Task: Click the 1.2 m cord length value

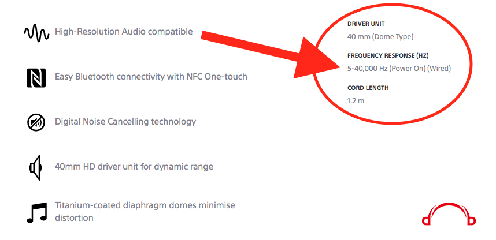Action: [x=356, y=101]
